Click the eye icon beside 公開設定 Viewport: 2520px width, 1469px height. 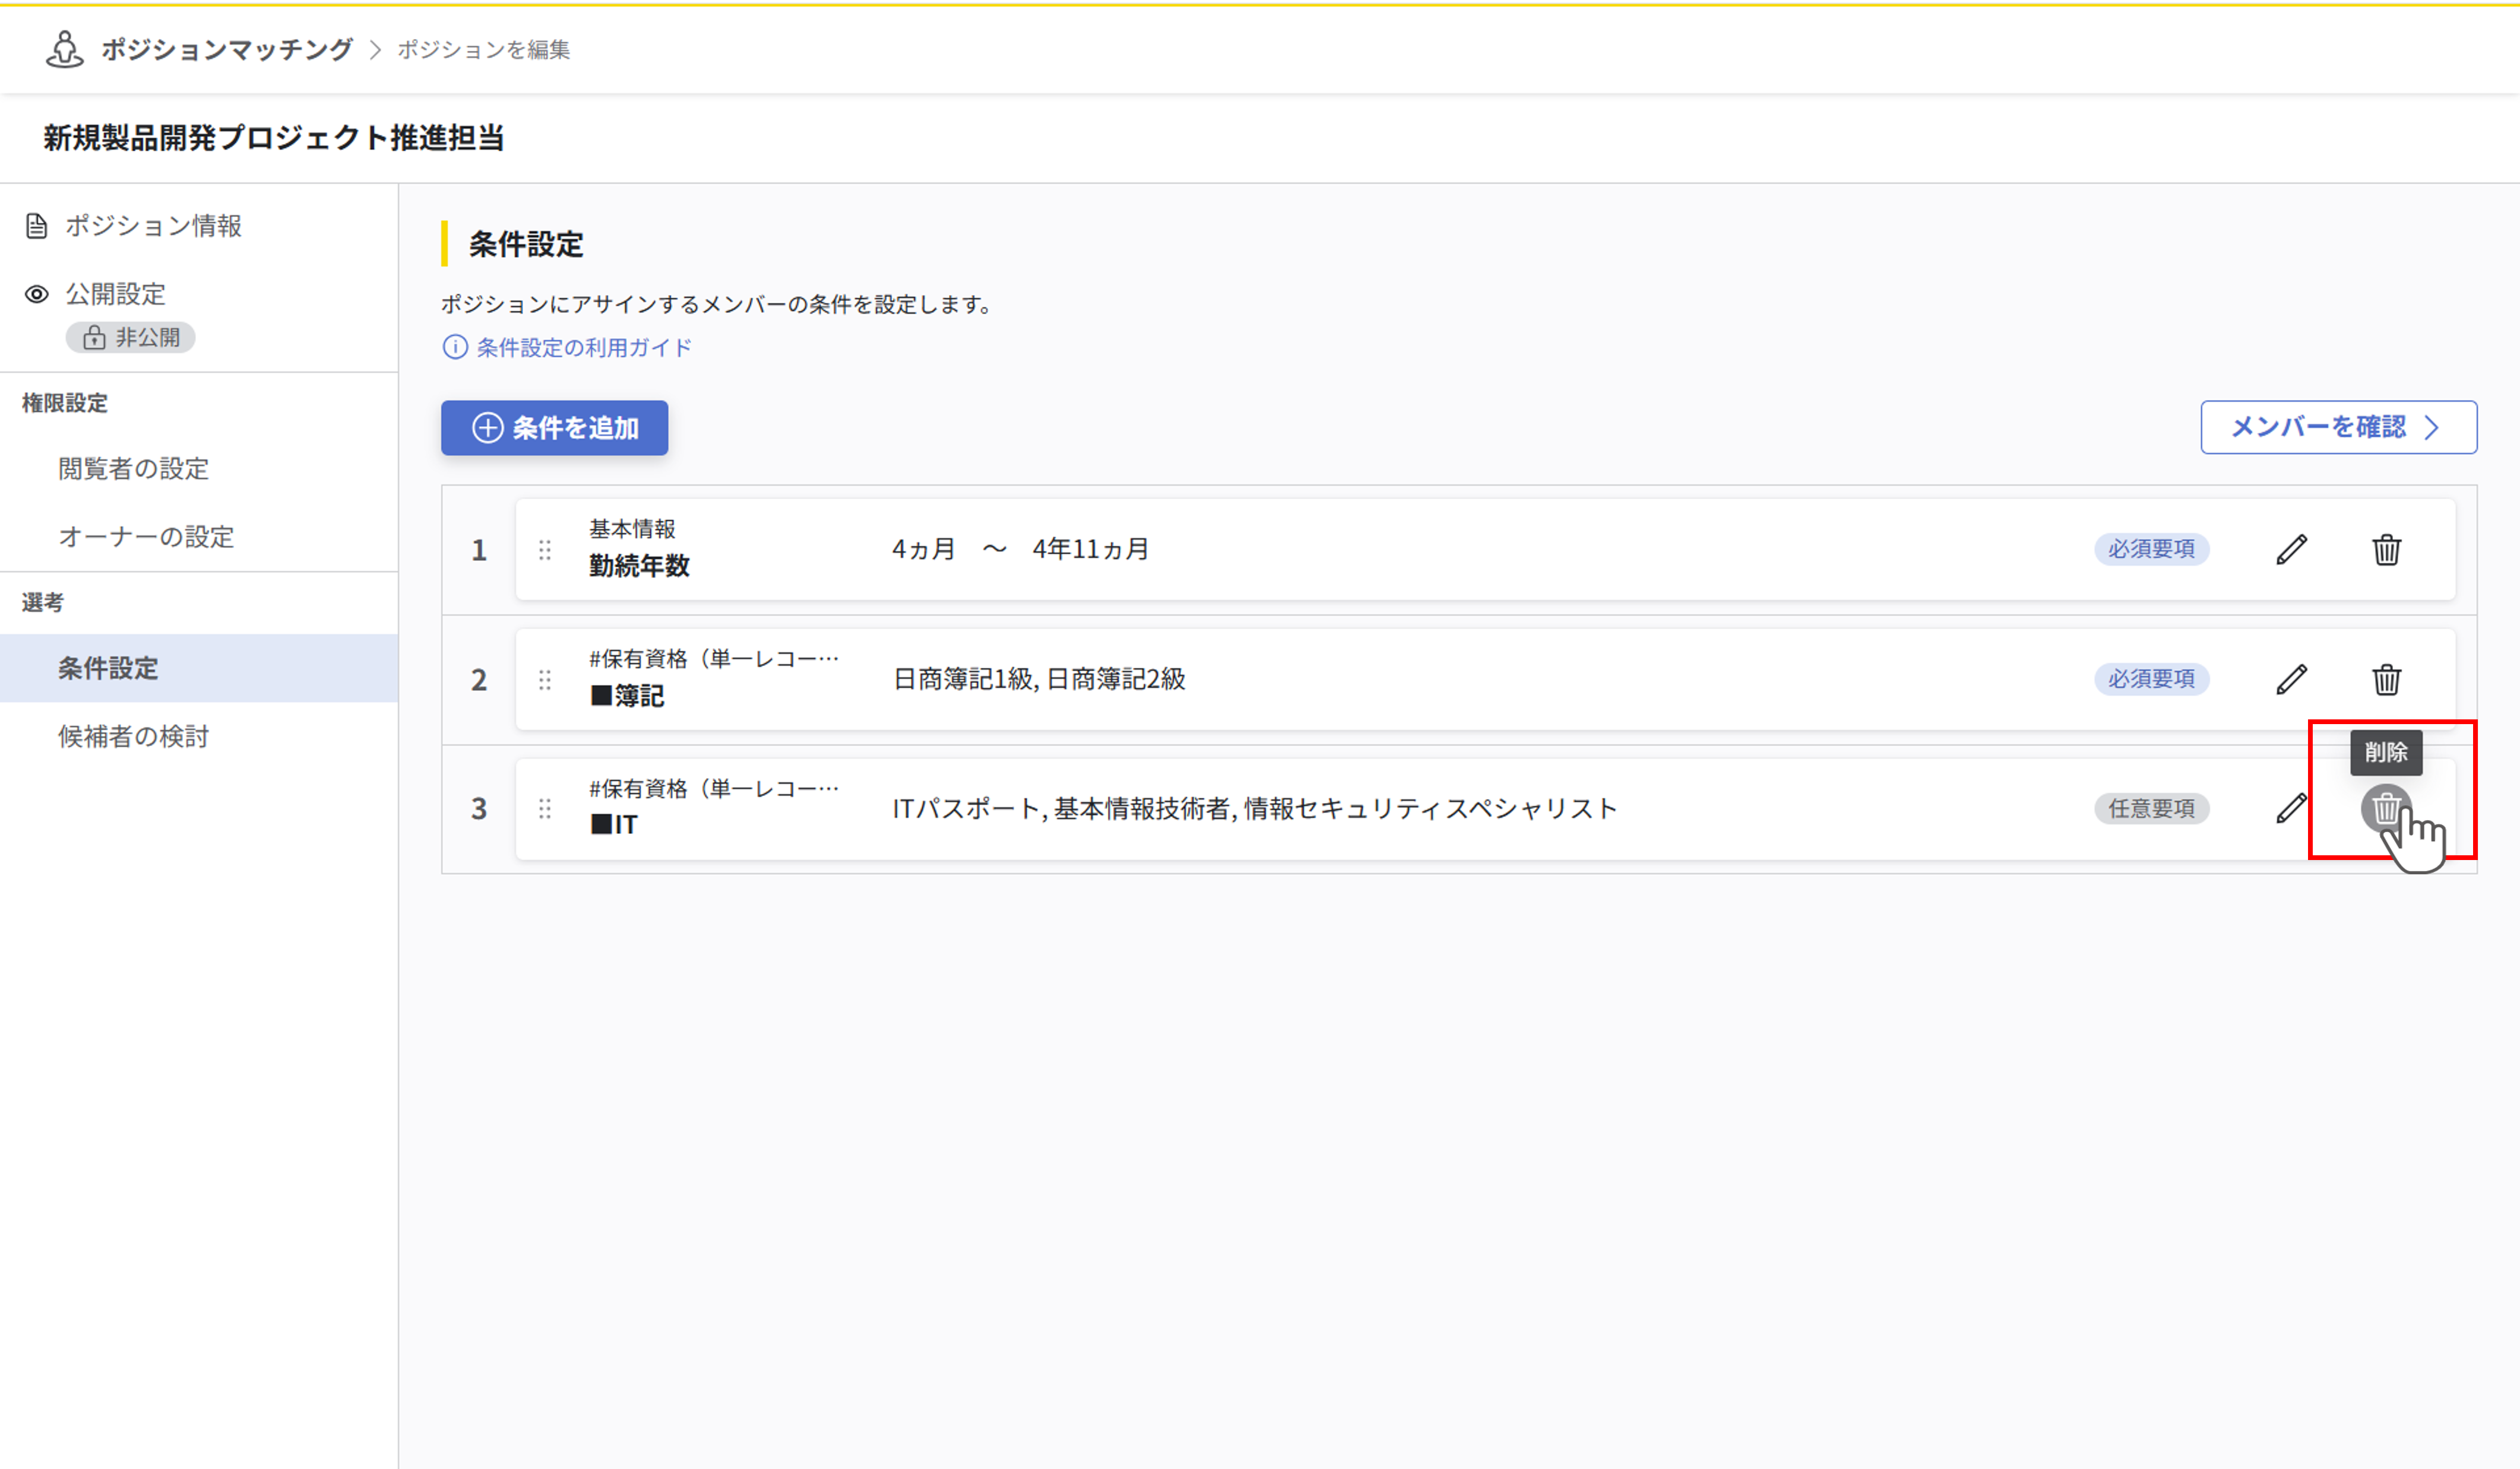[x=37, y=294]
